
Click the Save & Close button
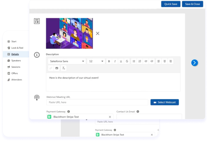click(192, 4)
